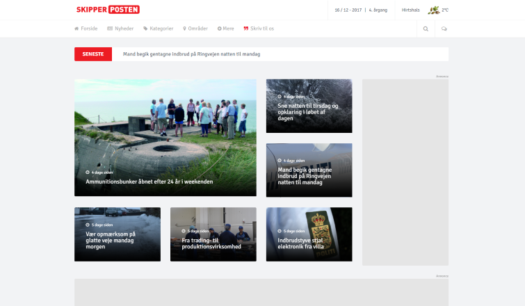Click the tag icon beside Kategorier
This screenshot has width=525, height=306.
145,29
